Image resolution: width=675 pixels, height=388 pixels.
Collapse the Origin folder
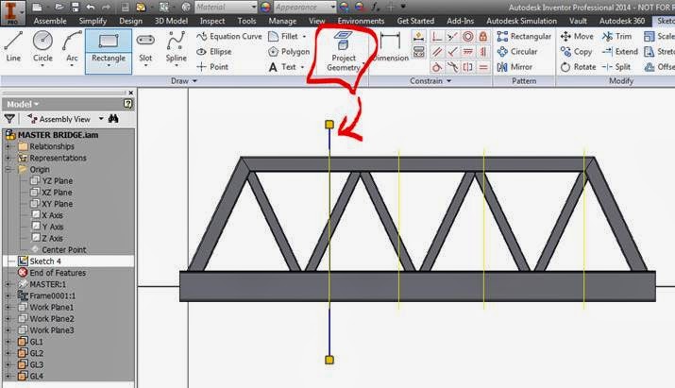8,170
